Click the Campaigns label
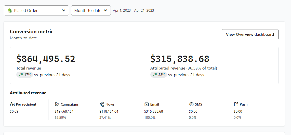 70,104
